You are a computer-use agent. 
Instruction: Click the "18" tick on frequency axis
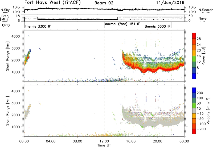coord(18,16)
